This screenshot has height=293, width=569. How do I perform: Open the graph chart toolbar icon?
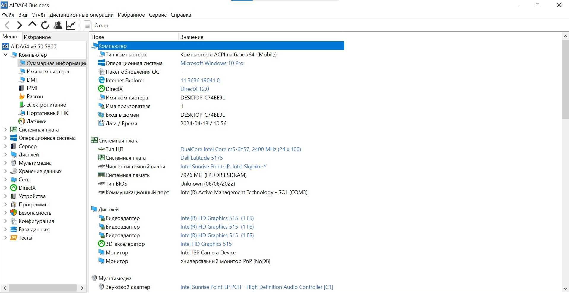pos(71,25)
